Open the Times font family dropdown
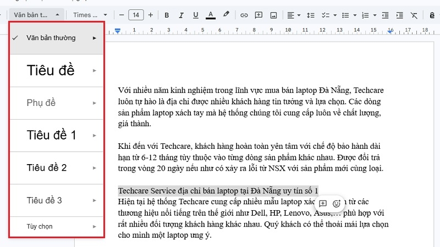This screenshot has height=247, width=440. click(90, 15)
